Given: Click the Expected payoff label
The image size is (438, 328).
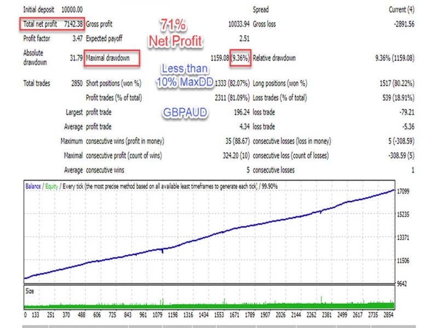Looking at the screenshot, I should pyautogui.click(x=104, y=38).
